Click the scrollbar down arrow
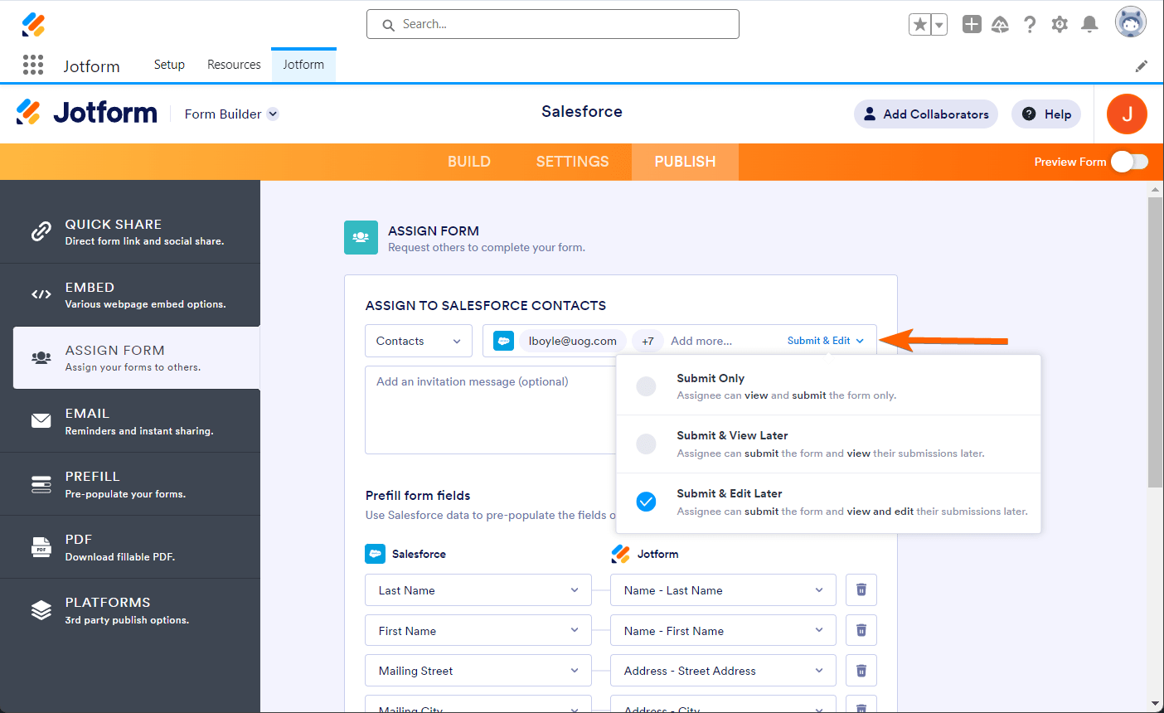Viewport: 1164px width, 713px height. tap(1156, 704)
